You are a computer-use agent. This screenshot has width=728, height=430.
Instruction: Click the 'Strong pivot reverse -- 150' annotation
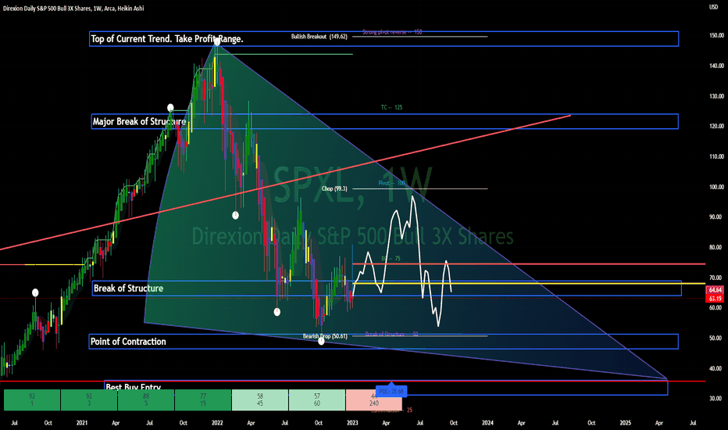pos(392,32)
